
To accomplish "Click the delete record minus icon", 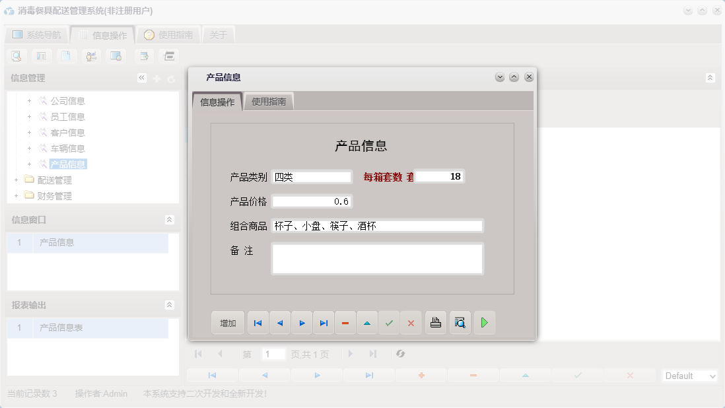I will [x=345, y=322].
